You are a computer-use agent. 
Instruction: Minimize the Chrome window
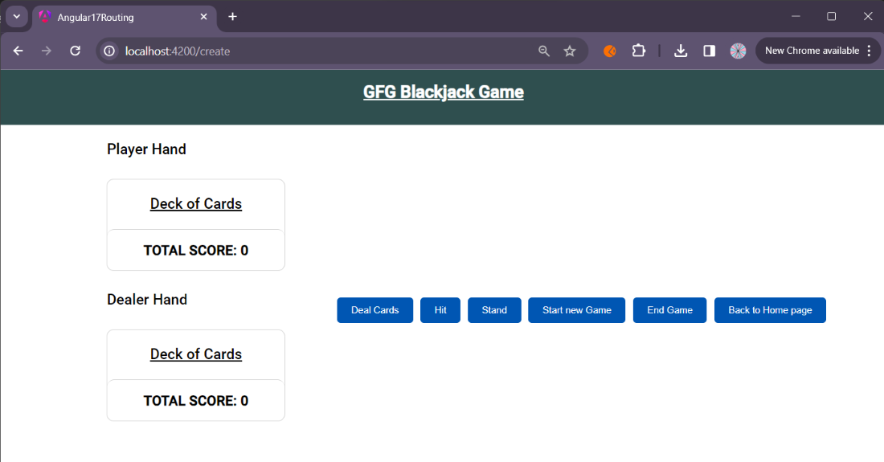point(796,16)
